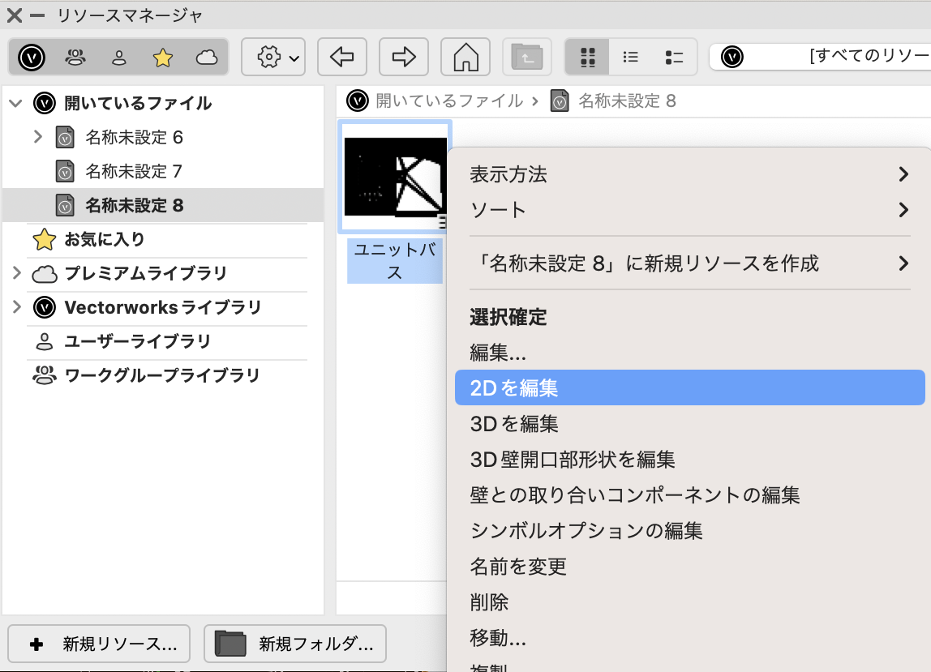
Task: Click the premium cloud libraries icon
Action: tap(207, 58)
